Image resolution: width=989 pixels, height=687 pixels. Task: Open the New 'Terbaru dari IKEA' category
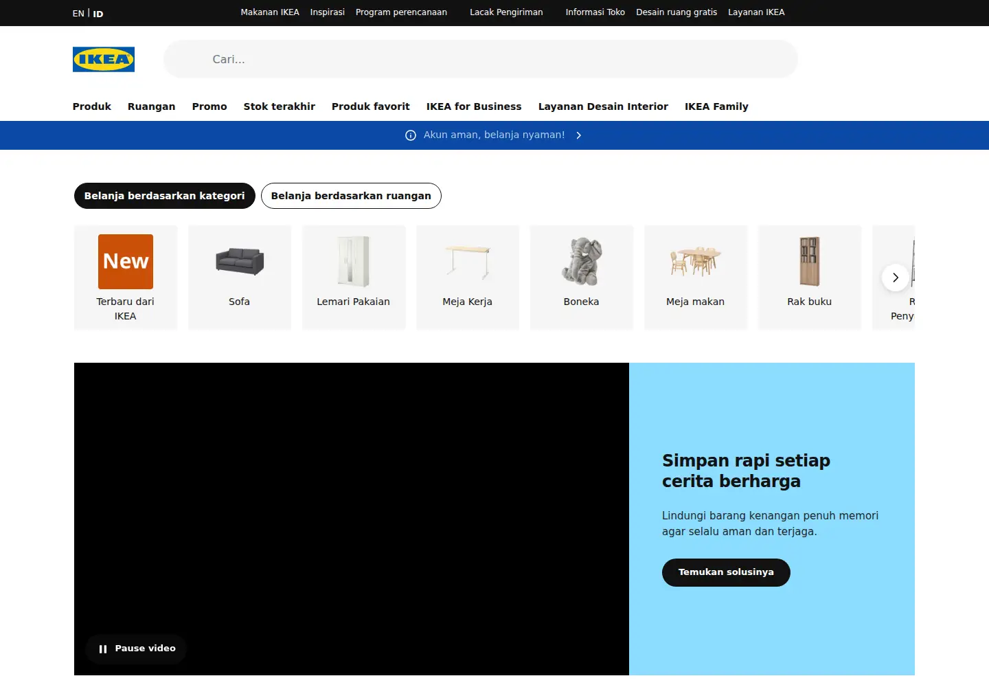[126, 278]
